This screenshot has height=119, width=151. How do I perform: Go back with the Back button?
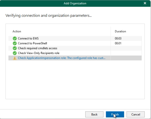pyautogui.click(x=94, y=114)
